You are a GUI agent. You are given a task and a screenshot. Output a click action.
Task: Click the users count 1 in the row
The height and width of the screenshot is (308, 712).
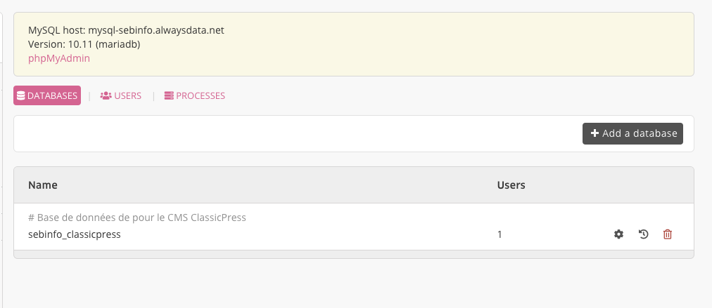(x=500, y=234)
